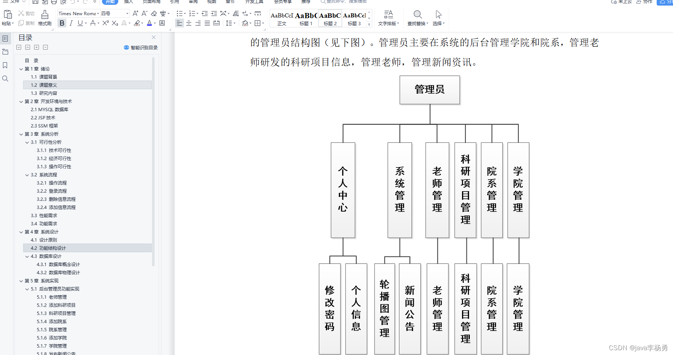Collapse the 第1章 绪论 tree node

pyautogui.click(x=21, y=69)
